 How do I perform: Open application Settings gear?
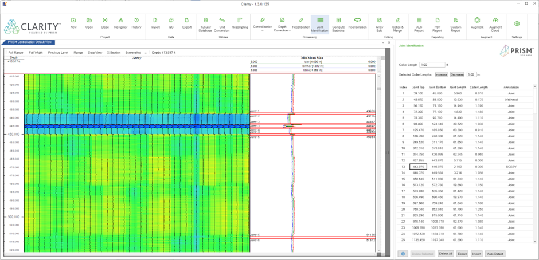click(517, 23)
